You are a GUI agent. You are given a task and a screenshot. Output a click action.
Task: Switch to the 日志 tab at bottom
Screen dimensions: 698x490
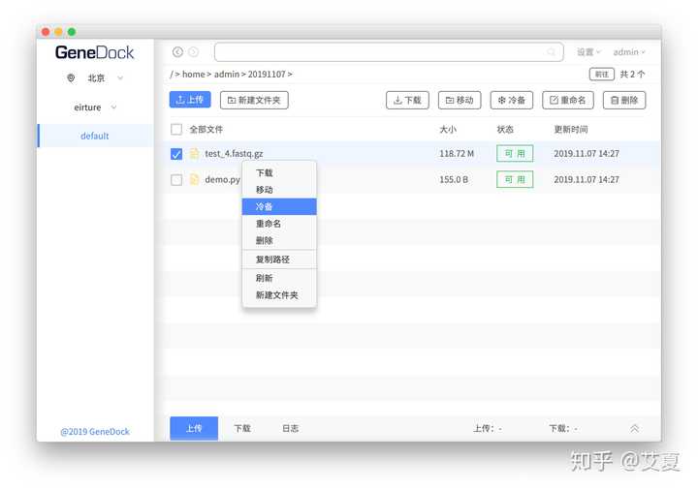(x=290, y=428)
